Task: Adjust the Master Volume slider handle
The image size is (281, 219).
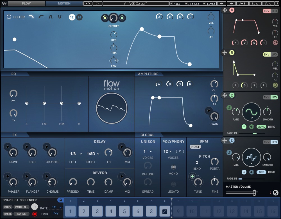Action: point(255,193)
